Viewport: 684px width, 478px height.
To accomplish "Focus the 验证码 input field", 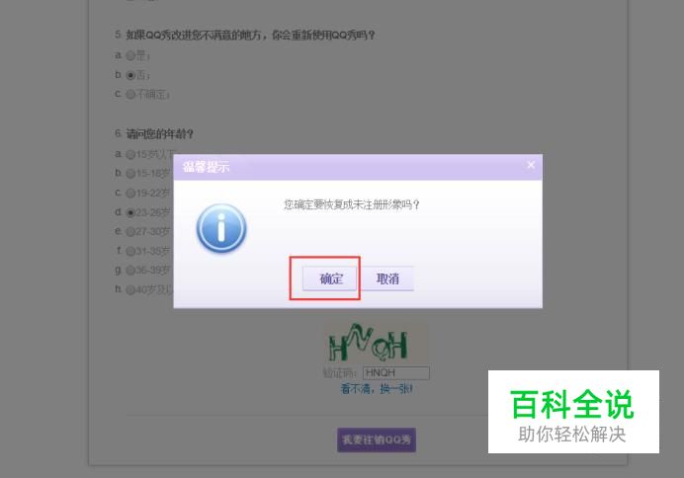I will (396, 373).
